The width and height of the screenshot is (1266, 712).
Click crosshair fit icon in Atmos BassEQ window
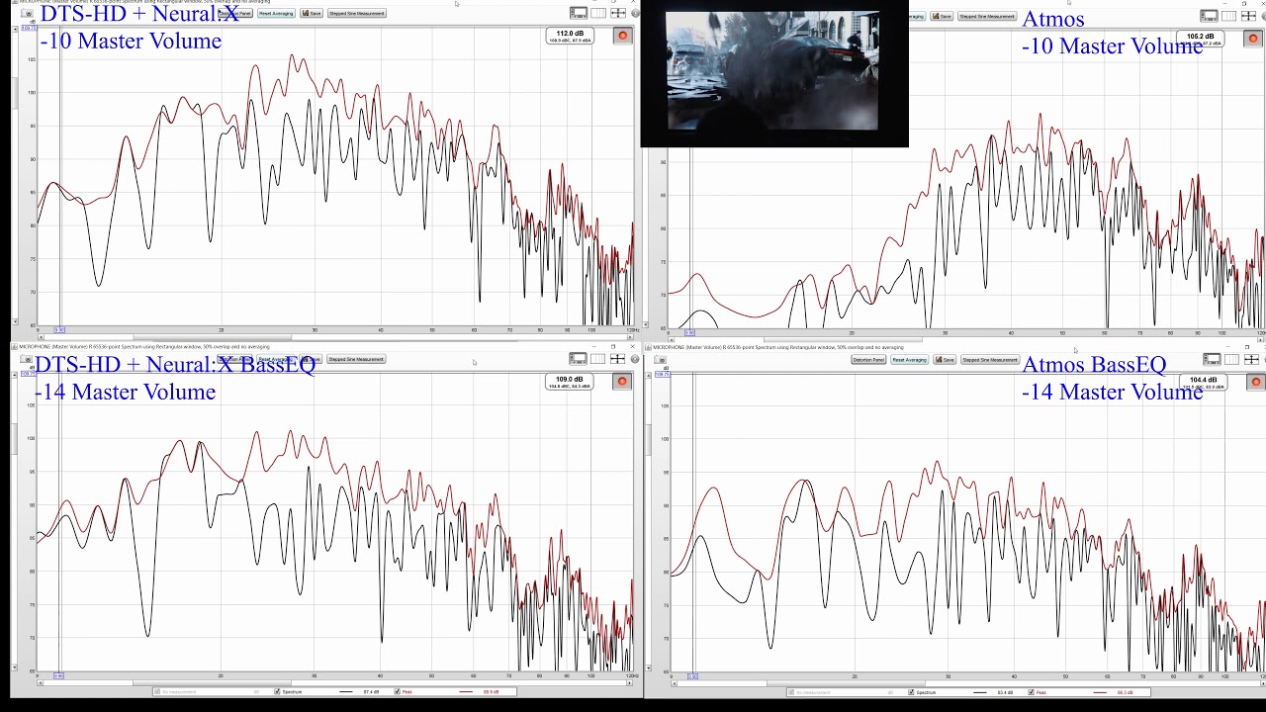[1251, 359]
